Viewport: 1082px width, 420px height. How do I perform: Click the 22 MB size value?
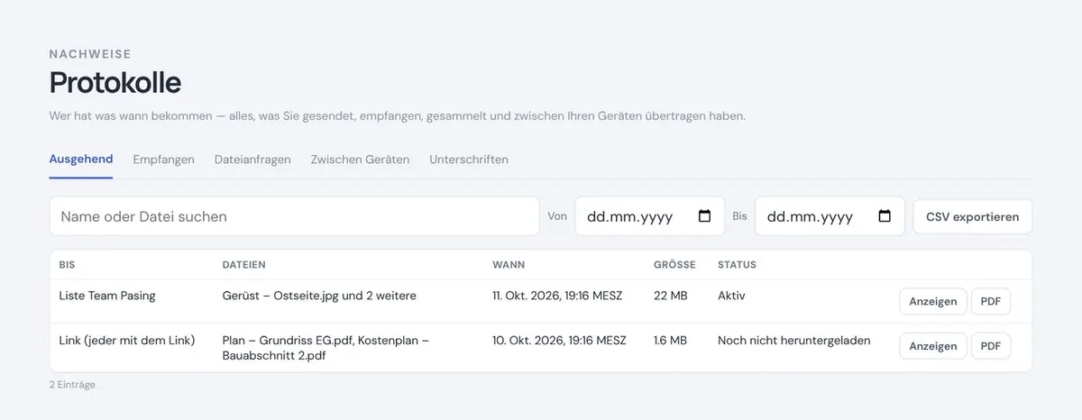point(670,296)
